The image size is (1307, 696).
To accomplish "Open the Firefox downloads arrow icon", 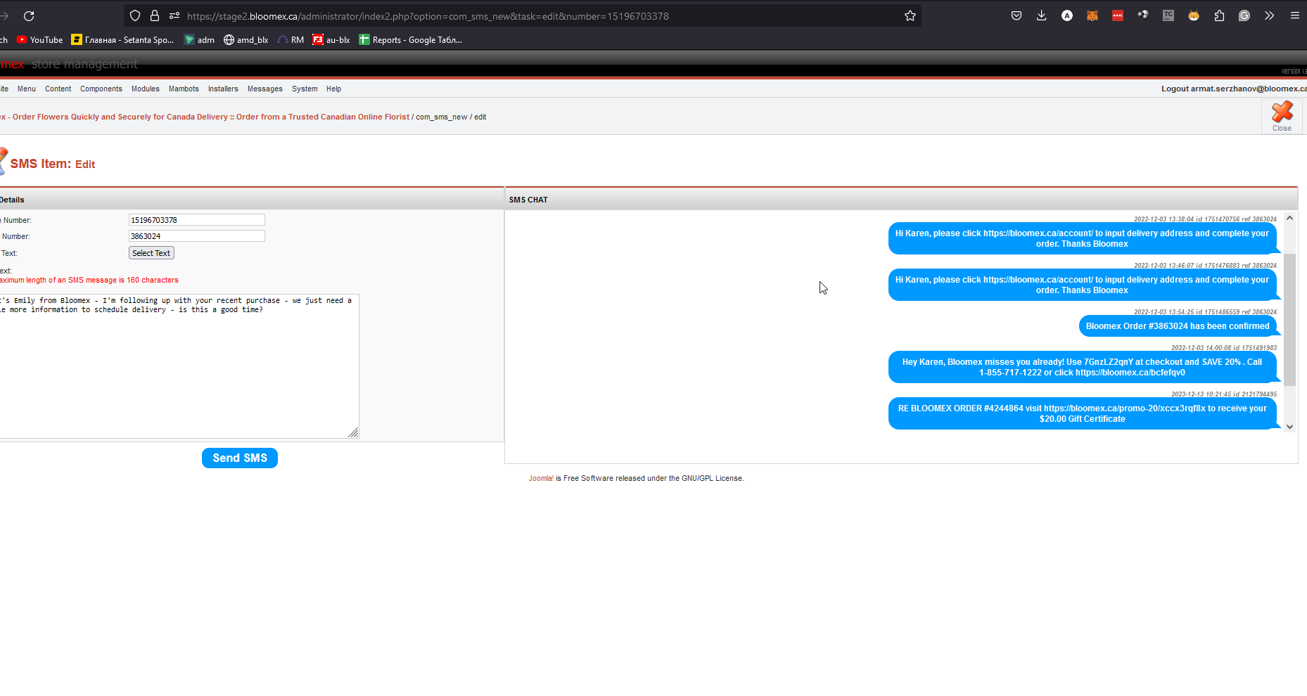I will 1041,15.
